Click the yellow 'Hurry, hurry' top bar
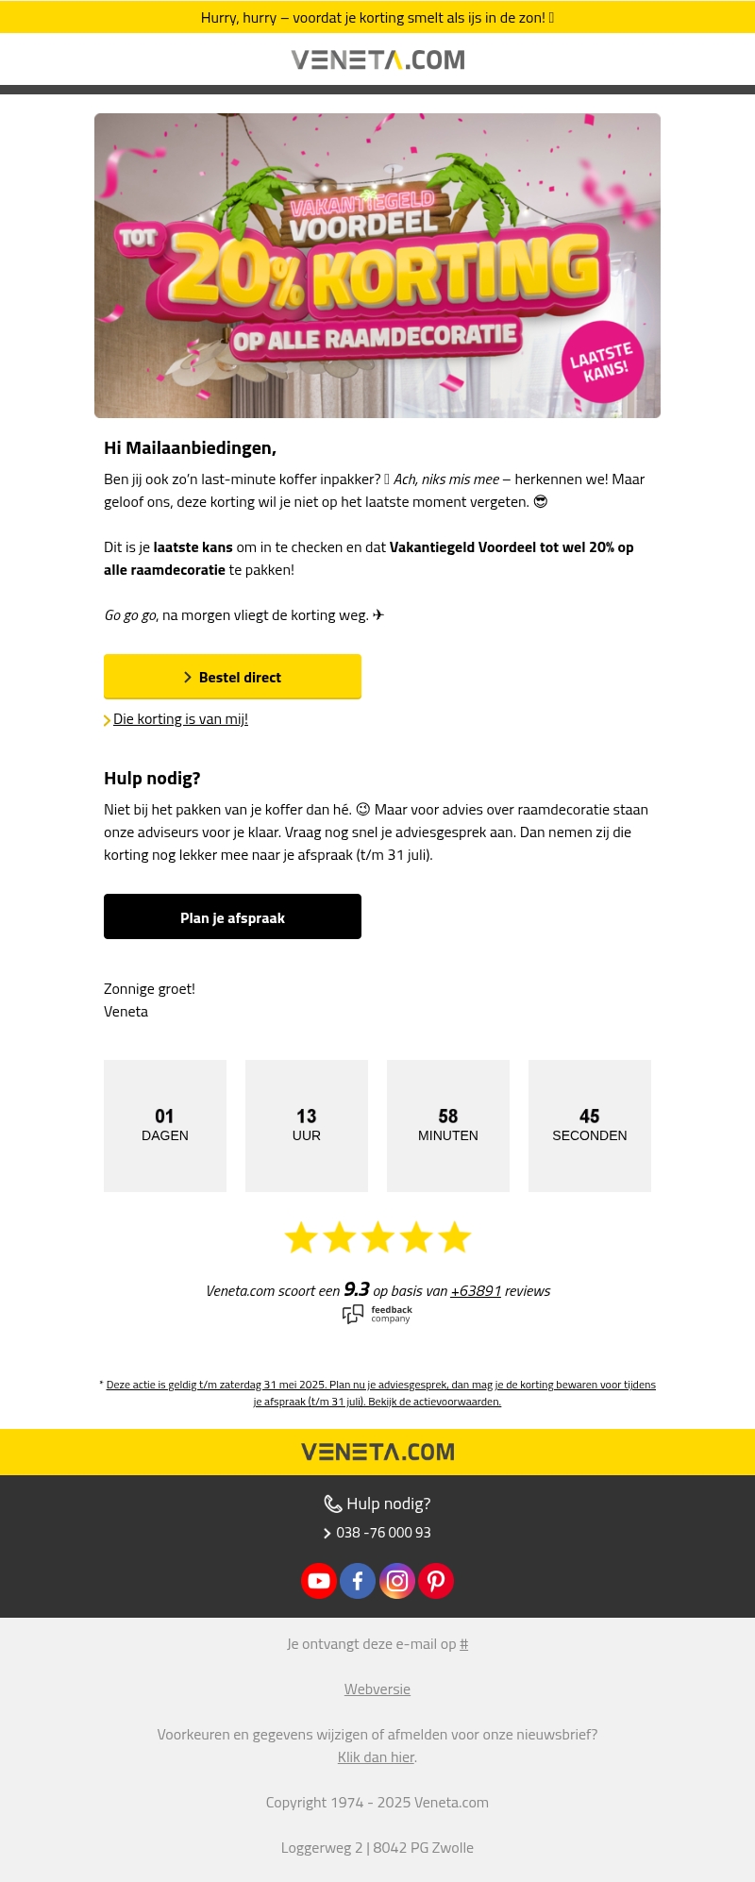 point(377,17)
